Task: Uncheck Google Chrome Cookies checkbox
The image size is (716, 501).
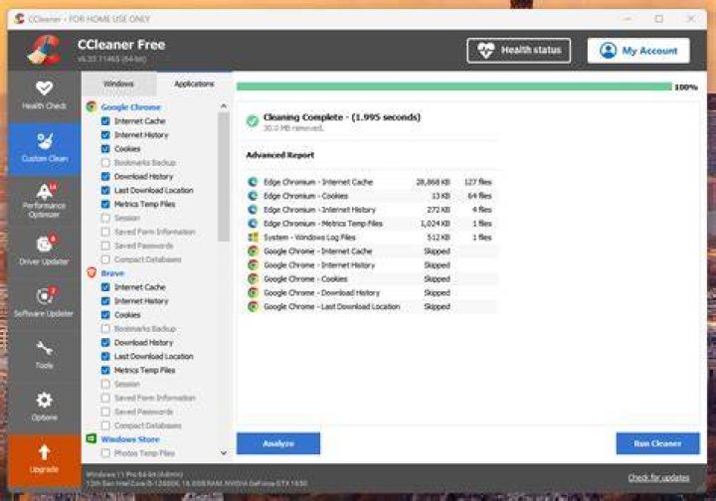Action: pyautogui.click(x=105, y=149)
